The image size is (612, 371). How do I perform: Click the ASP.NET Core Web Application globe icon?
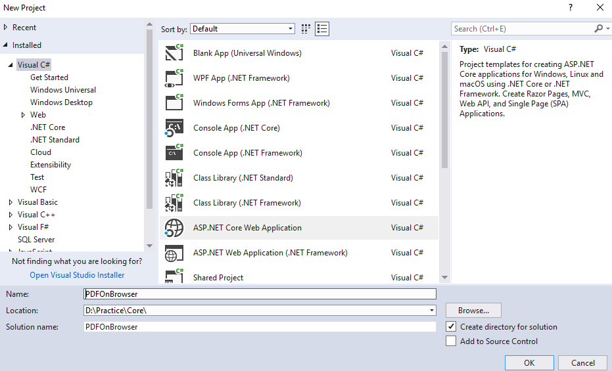pos(174,228)
